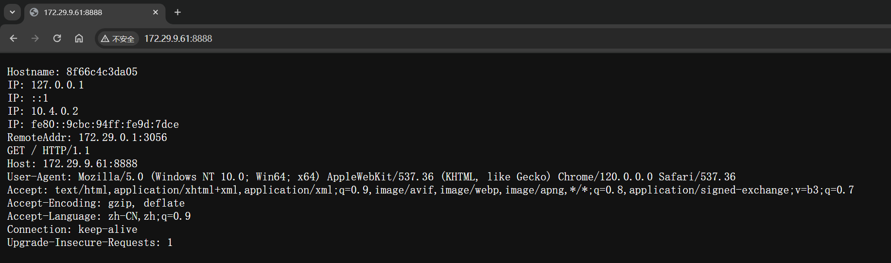Focus the address bar URL text

click(178, 39)
